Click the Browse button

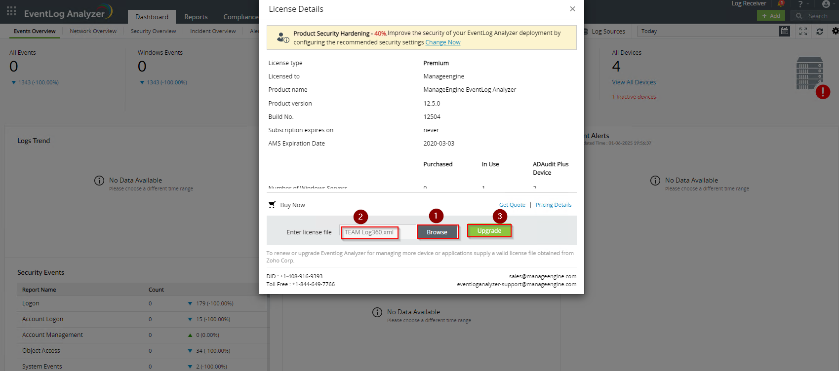coord(437,232)
